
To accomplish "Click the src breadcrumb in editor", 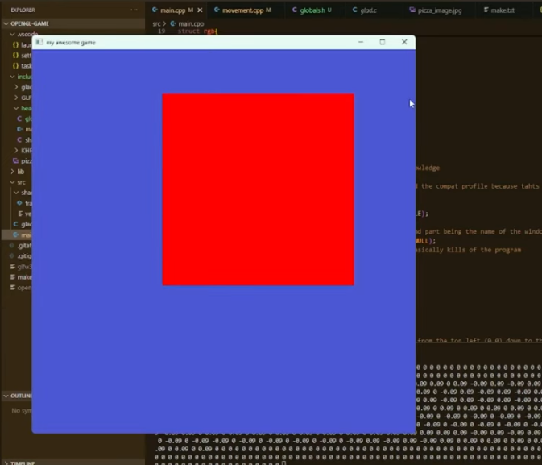I will [156, 24].
